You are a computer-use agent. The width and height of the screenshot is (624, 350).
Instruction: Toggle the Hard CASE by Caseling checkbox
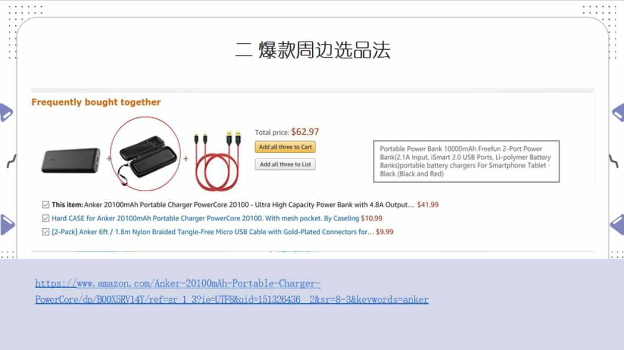(46, 218)
